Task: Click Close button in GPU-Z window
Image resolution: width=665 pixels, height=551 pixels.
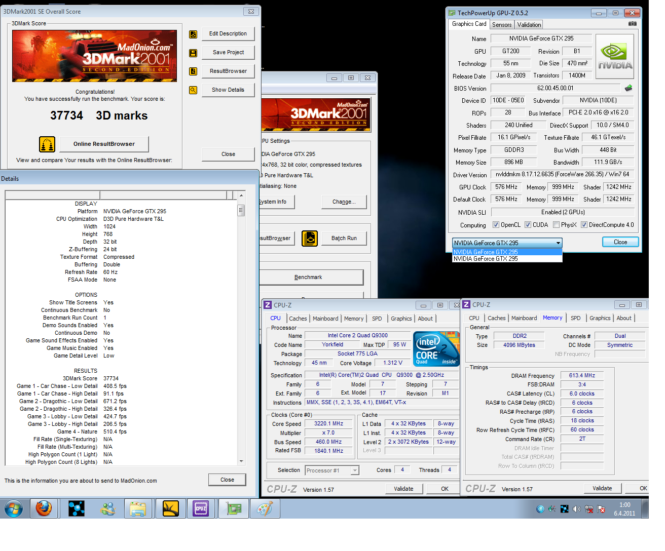Action: 620,243
